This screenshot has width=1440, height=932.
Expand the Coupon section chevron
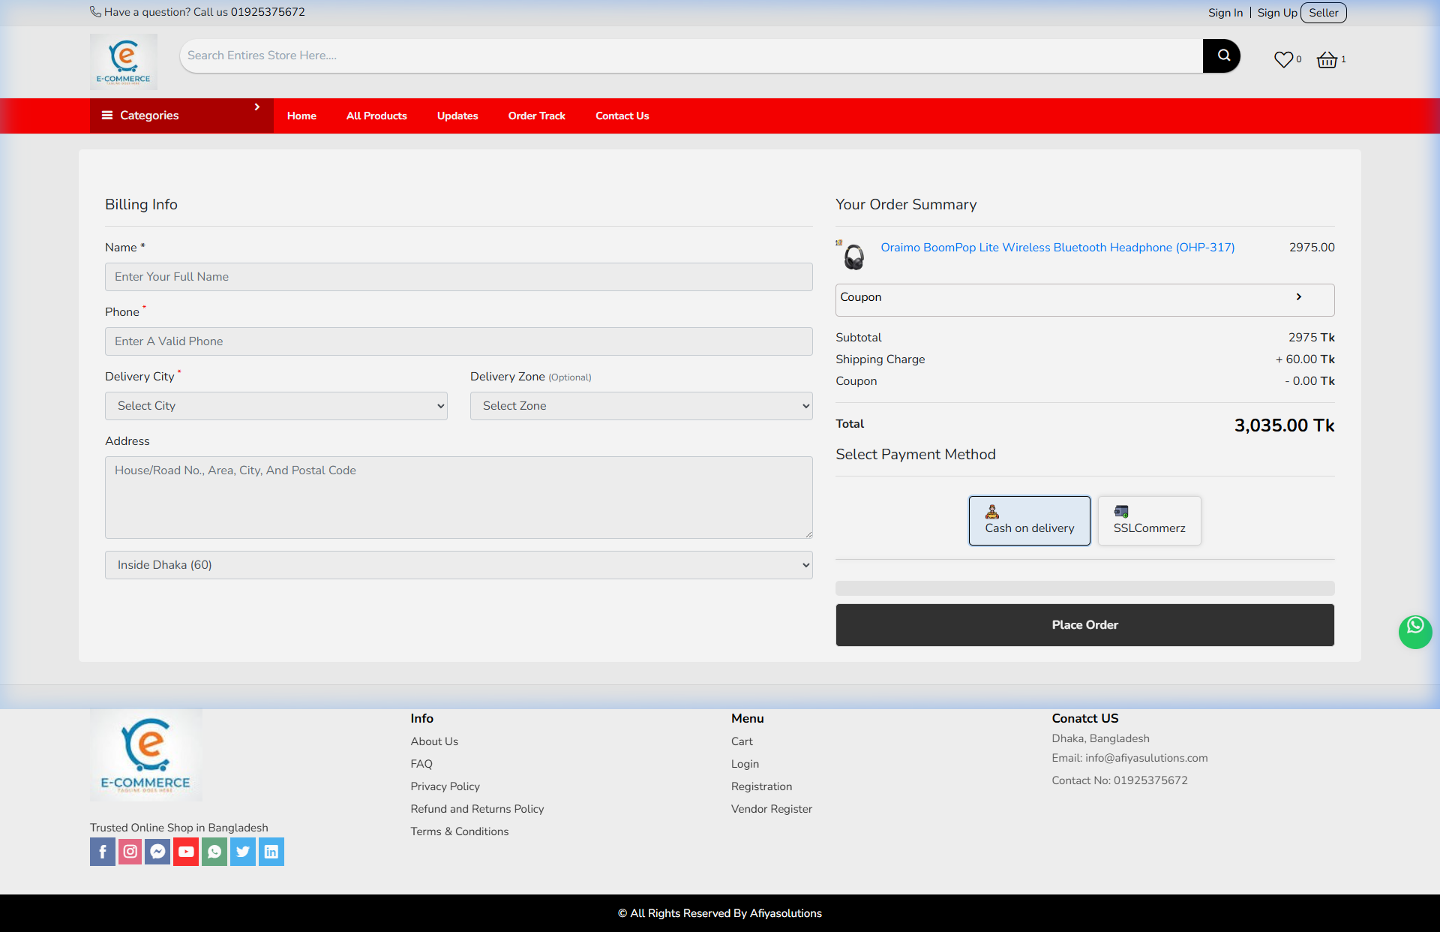[x=1299, y=297]
